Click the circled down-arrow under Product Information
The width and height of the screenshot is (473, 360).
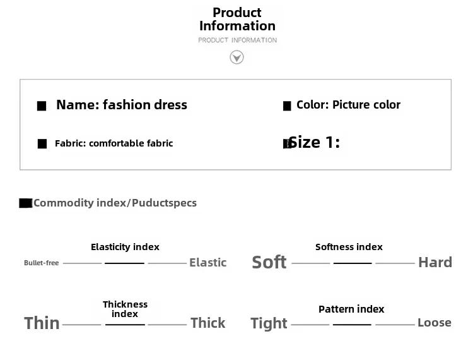(237, 57)
